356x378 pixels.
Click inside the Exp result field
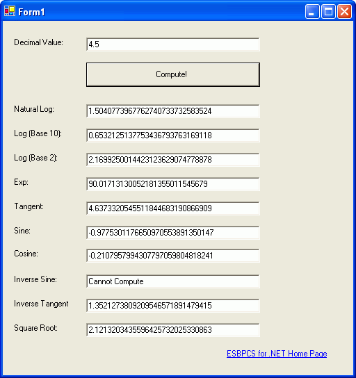(173, 184)
